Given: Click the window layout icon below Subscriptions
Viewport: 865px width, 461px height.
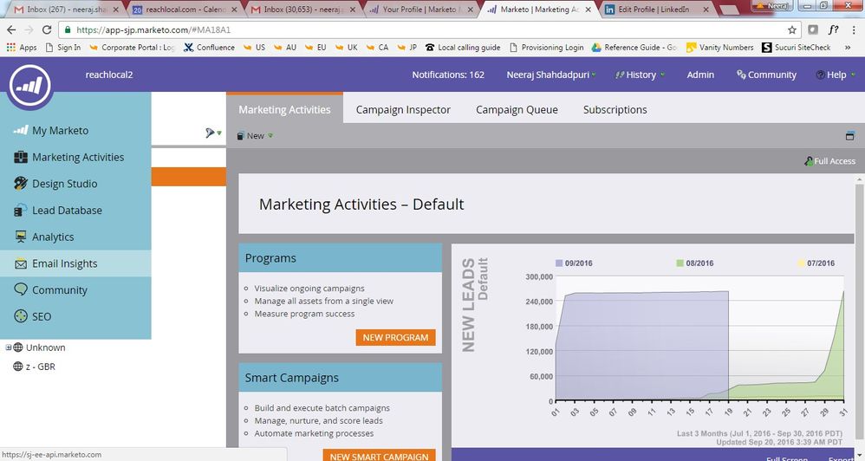Looking at the screenshot, I should pyautogui.click(x=849, y=136).
